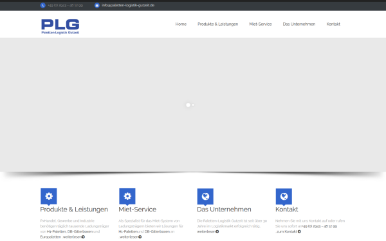The width and height of the screenshot is (386, 241).
Task: Click arrow icon after weiterlesen in Das Unternehmen
Action: (217, 231)
